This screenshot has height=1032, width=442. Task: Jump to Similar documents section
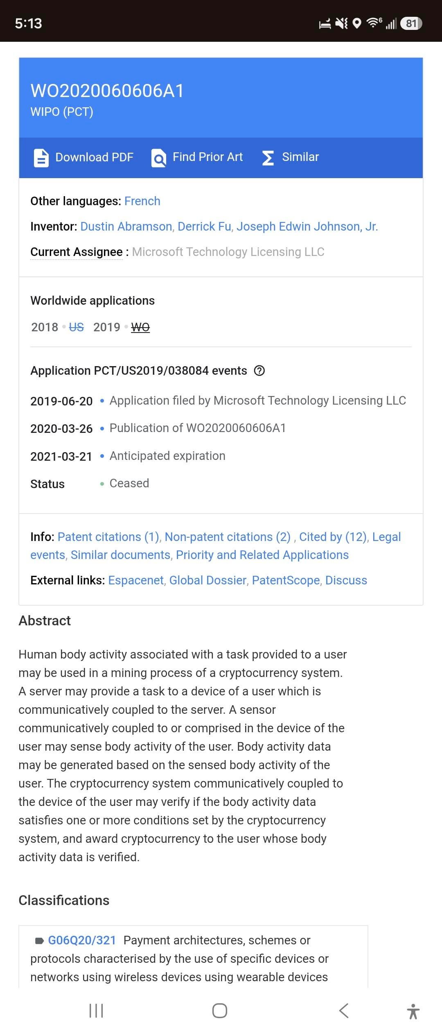click(121, 555)
